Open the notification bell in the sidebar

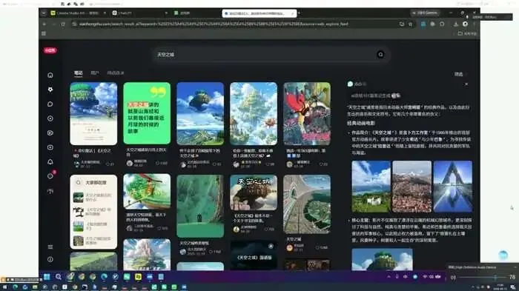[50, 161]
